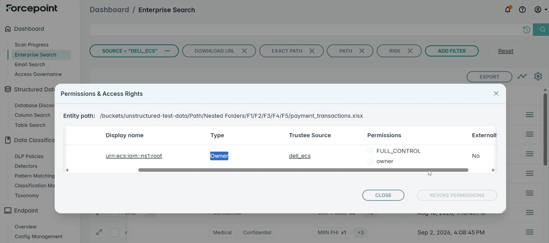This screenshot has height=243, width=549.
Task: Open the table settings gear icon
Action: 538,76
